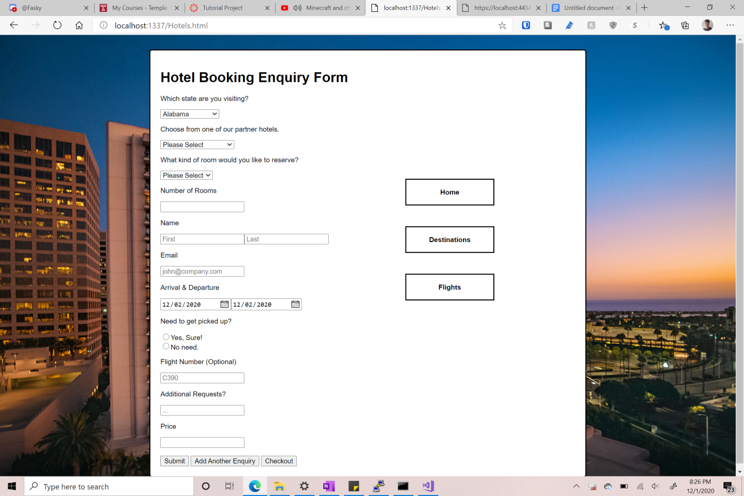This screenshot has height=496, width=744.
Task: Add page to favorites with star icon
Action: (x=502, y=25)
